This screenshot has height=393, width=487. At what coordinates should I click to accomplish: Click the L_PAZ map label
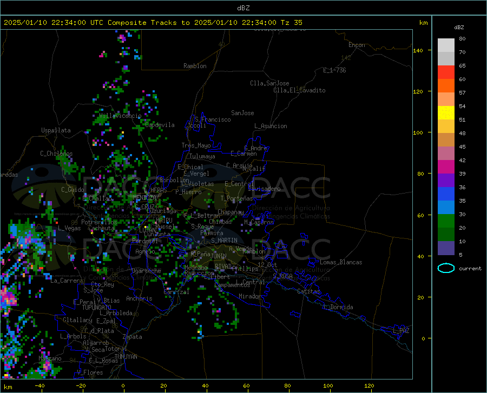pos(401,331)
